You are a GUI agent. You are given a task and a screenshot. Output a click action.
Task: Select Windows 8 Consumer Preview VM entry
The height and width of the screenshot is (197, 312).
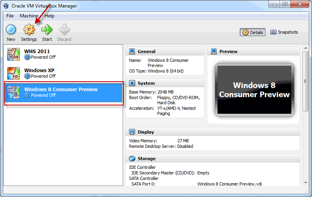coord(64,93)
